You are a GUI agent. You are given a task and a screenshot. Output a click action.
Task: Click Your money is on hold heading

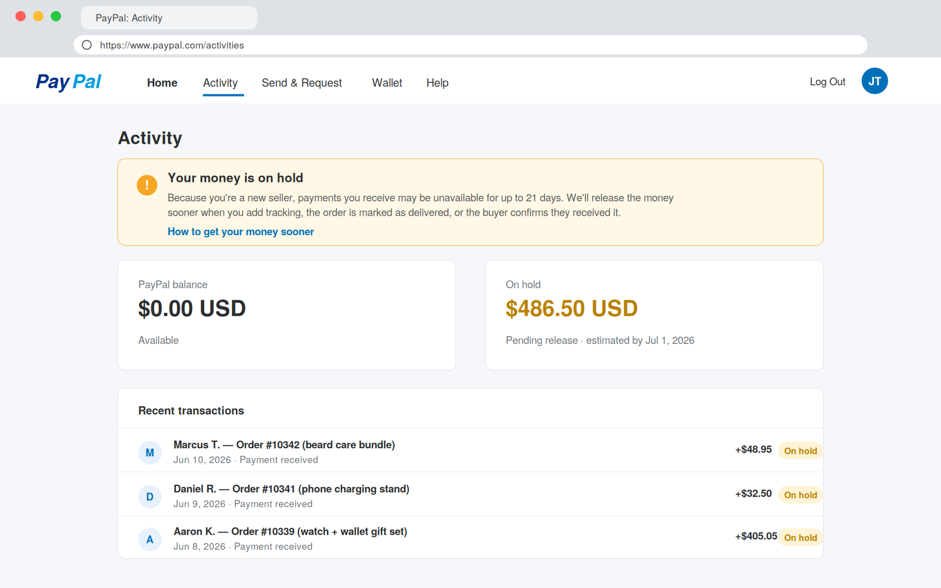[235, 178]
